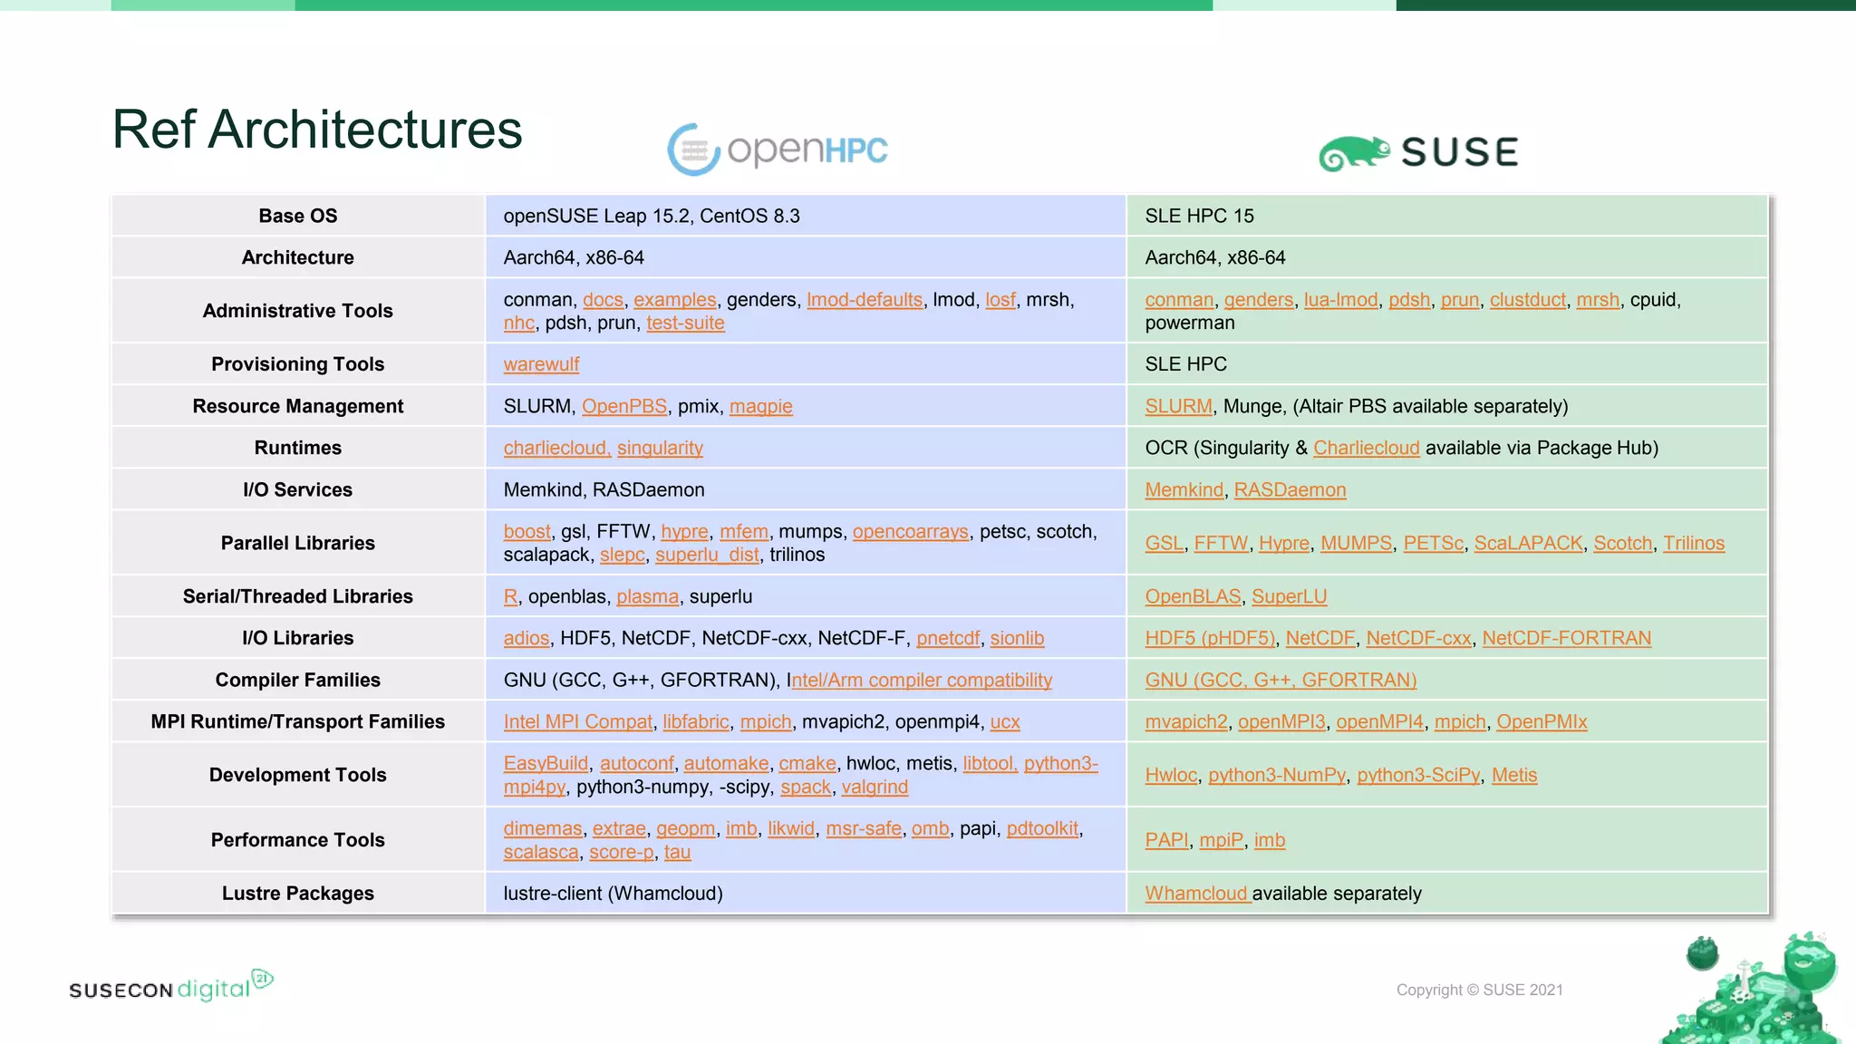
Task: Open the lua-lmod link
Action: [1340, 300]
